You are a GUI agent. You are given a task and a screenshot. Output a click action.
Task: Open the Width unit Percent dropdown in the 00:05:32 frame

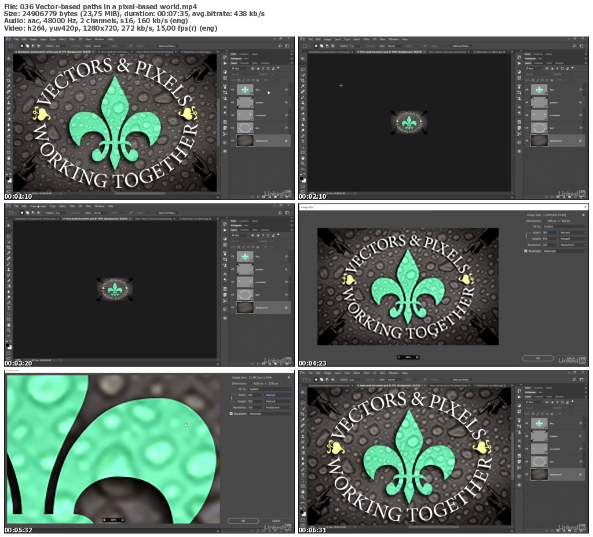coord(277,395)
